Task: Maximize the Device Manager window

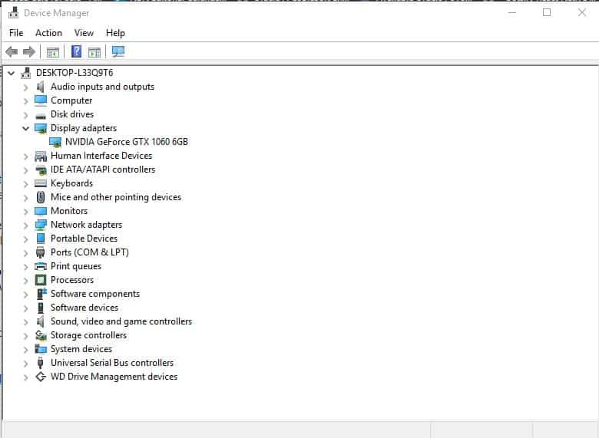Action: [x=547, y=12]
